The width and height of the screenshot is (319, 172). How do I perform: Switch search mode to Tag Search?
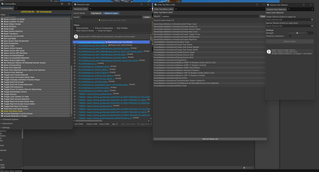96,13
